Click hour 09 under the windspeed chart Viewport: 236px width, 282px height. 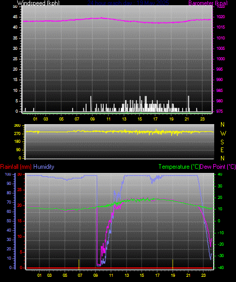pyautogui.click(x=92, y=119)
